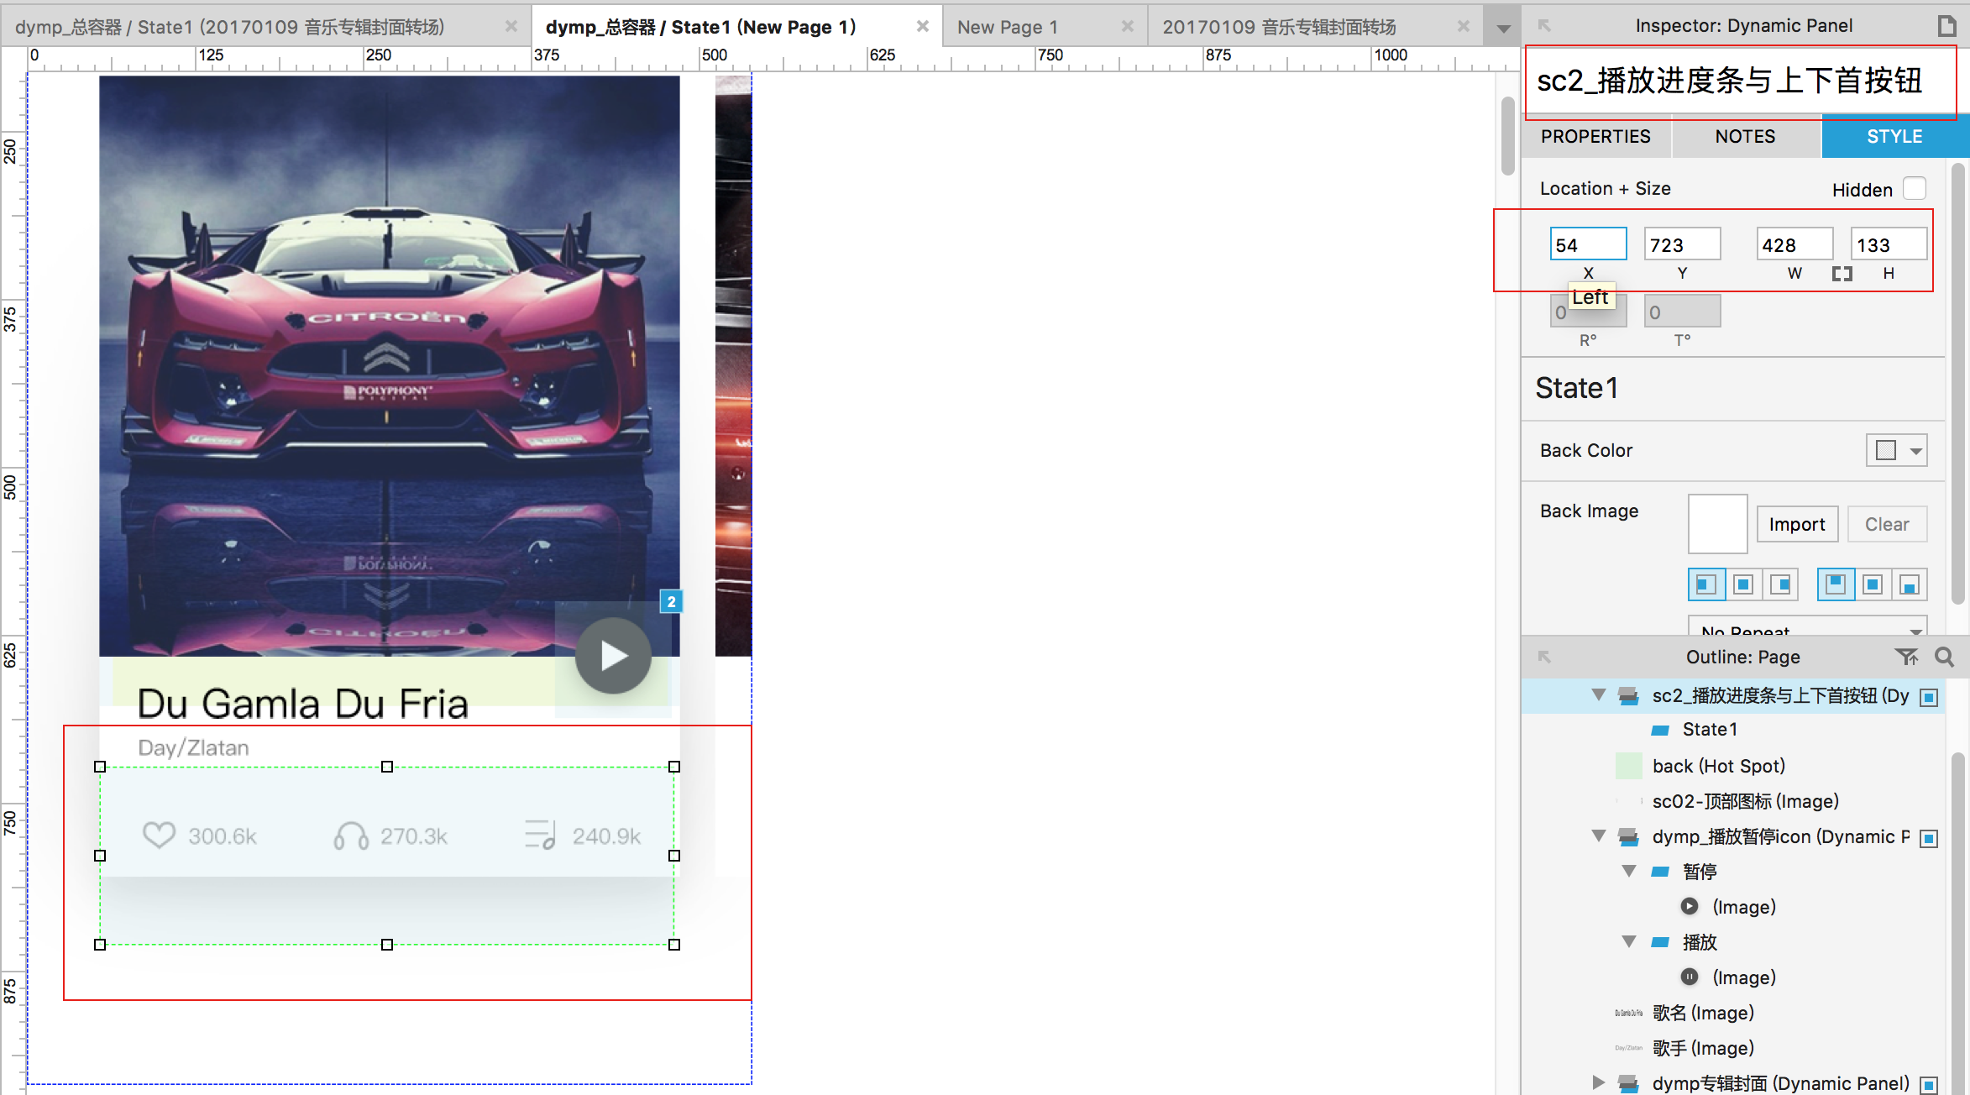Click the W width input field
This screenshot has width=1970, height=1095.
[1794, 245]
